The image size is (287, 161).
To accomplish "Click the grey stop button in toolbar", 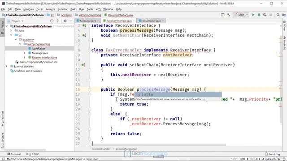I will coord(270,15).
